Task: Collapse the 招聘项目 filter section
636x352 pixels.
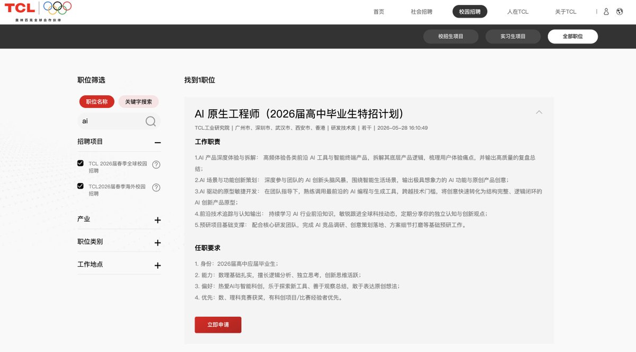Action: [157, 142]
